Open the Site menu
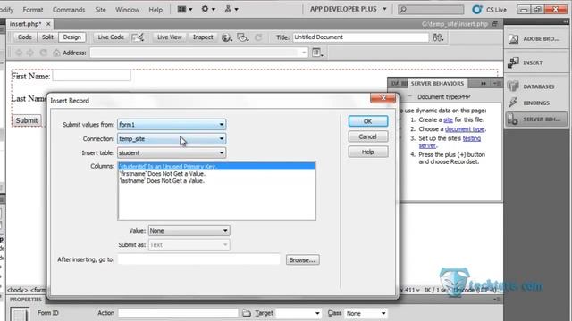The image size is (572, 321). coord(100,10)
